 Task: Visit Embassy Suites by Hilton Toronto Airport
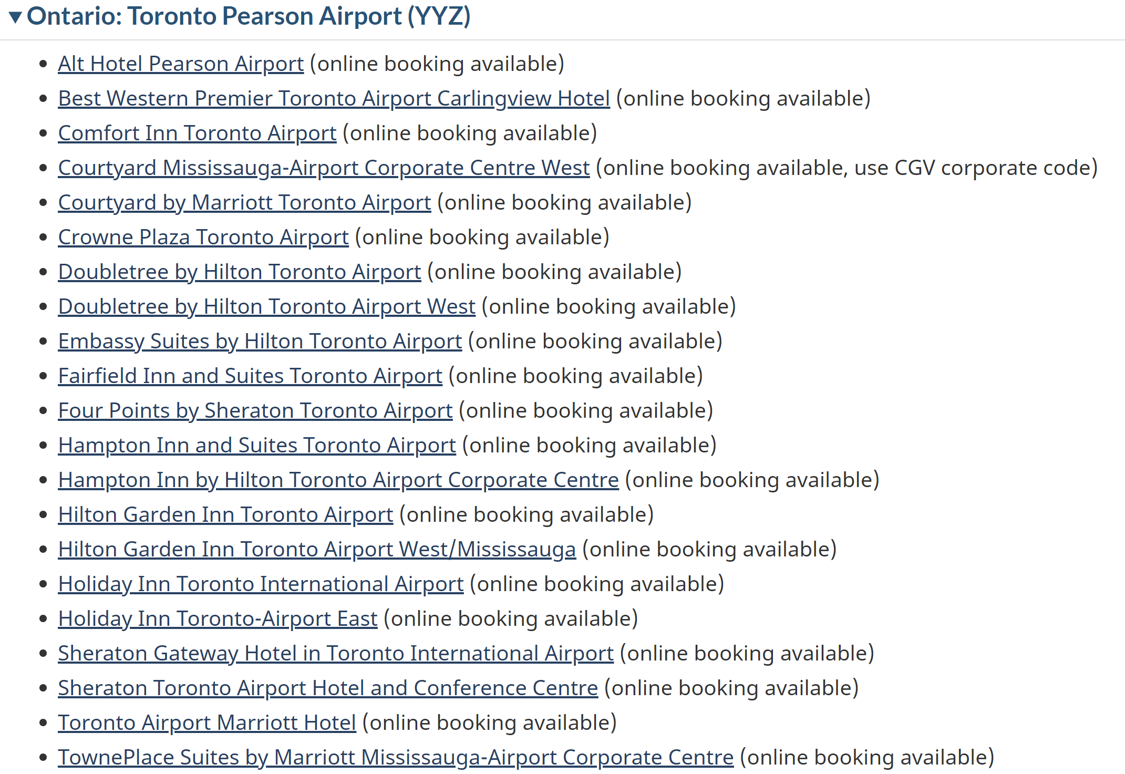coord(260,342)
